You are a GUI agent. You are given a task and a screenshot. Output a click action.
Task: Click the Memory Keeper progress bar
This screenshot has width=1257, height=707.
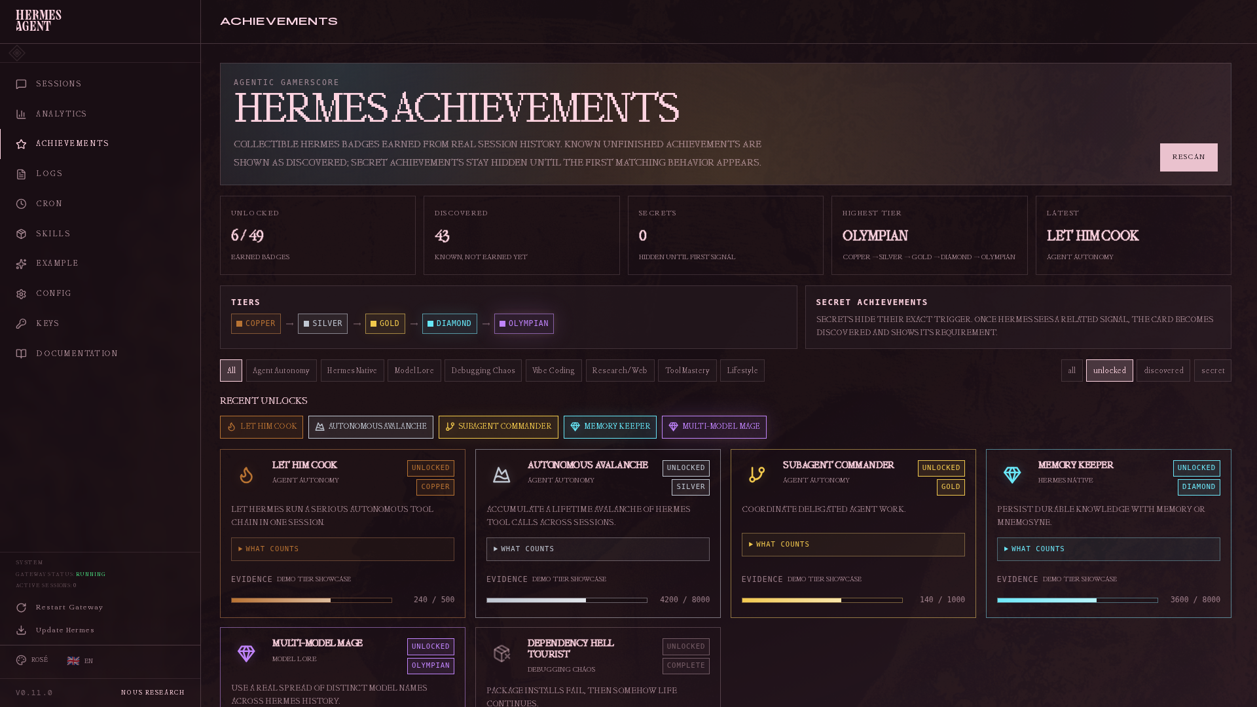(x=1078, y=600)
